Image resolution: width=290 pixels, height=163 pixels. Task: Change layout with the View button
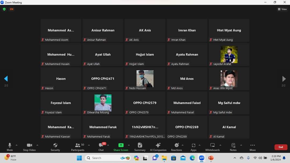282,9
